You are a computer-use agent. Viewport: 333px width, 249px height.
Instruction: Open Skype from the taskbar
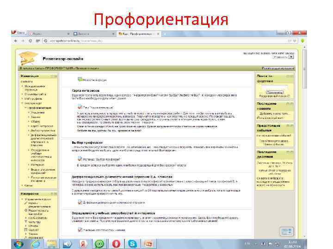click(x=132, y=244)
